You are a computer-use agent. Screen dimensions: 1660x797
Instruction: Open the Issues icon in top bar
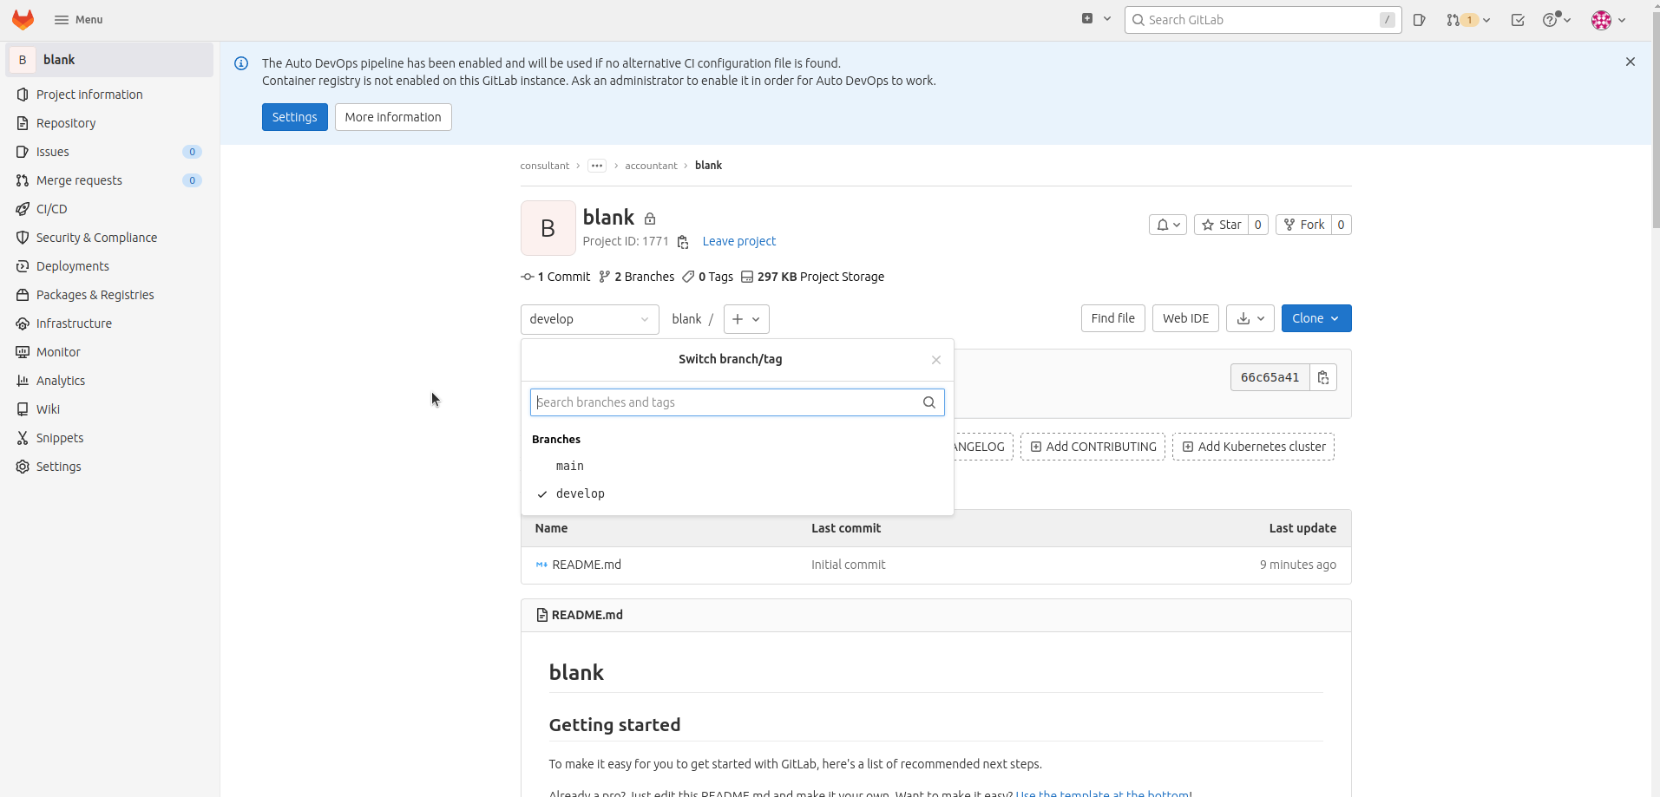(x=1420, y=20)
